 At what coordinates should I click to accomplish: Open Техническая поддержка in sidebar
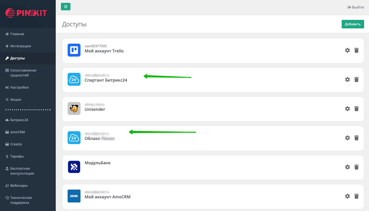[x=21, y=200]
